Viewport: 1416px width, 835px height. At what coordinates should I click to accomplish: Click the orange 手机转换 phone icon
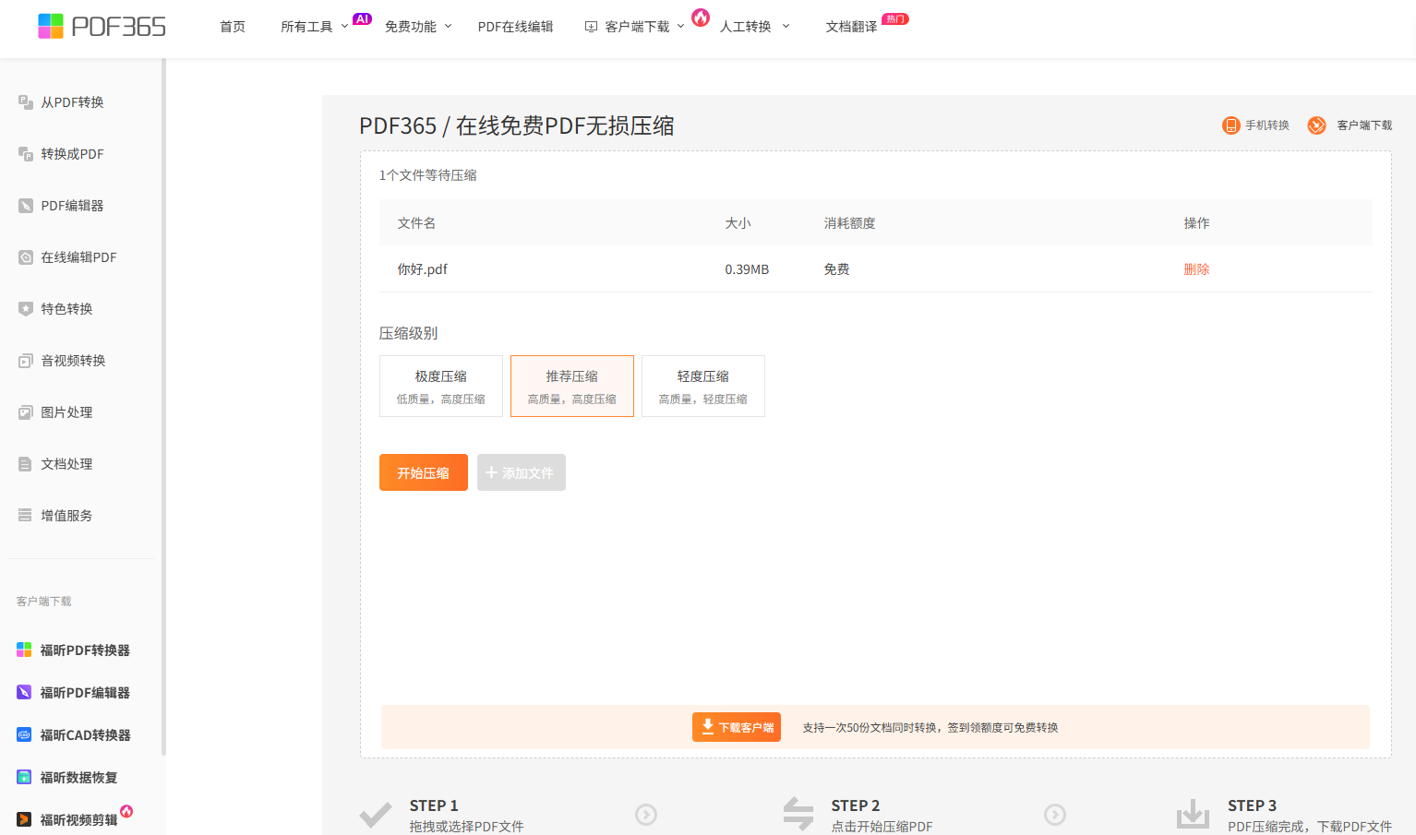1231,125
